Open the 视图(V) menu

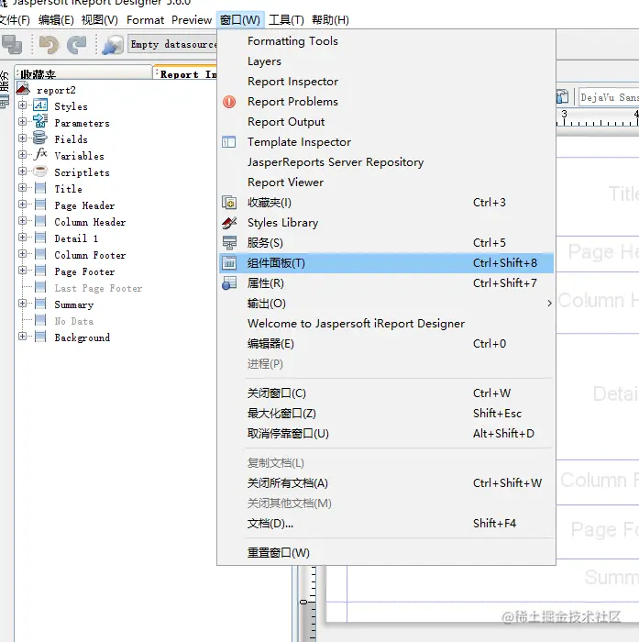[100, 19]
